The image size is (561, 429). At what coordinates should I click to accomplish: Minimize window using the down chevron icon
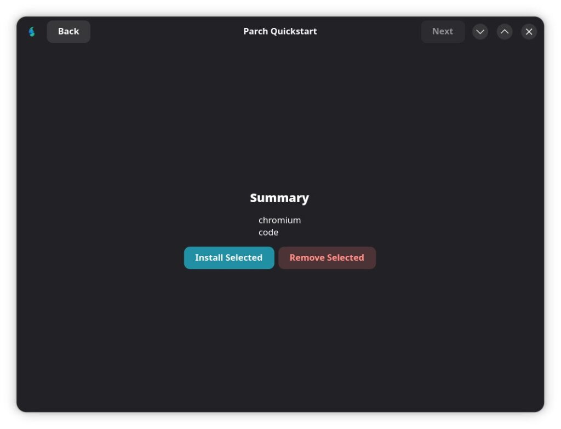[x=480, y=32]
